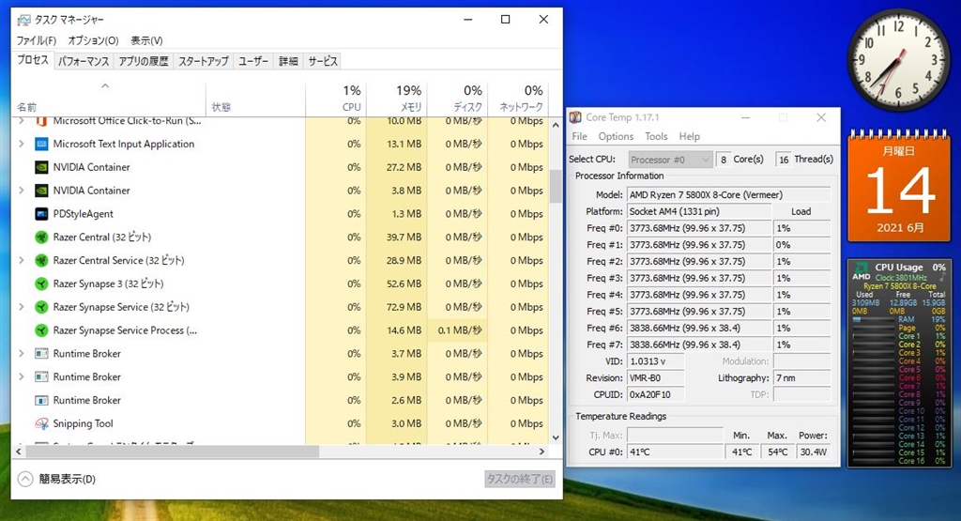This screenshot has height=521, width=961.
Task: Expand Runtime Broker 3.7 MB row
Action: (22, 354)
